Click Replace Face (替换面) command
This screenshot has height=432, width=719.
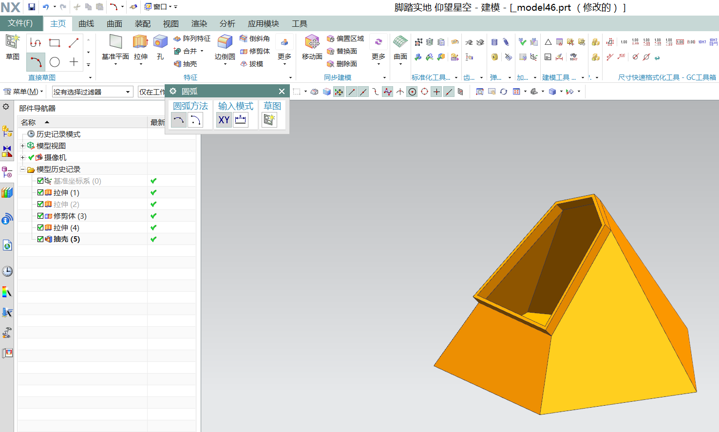click(342, 51)
